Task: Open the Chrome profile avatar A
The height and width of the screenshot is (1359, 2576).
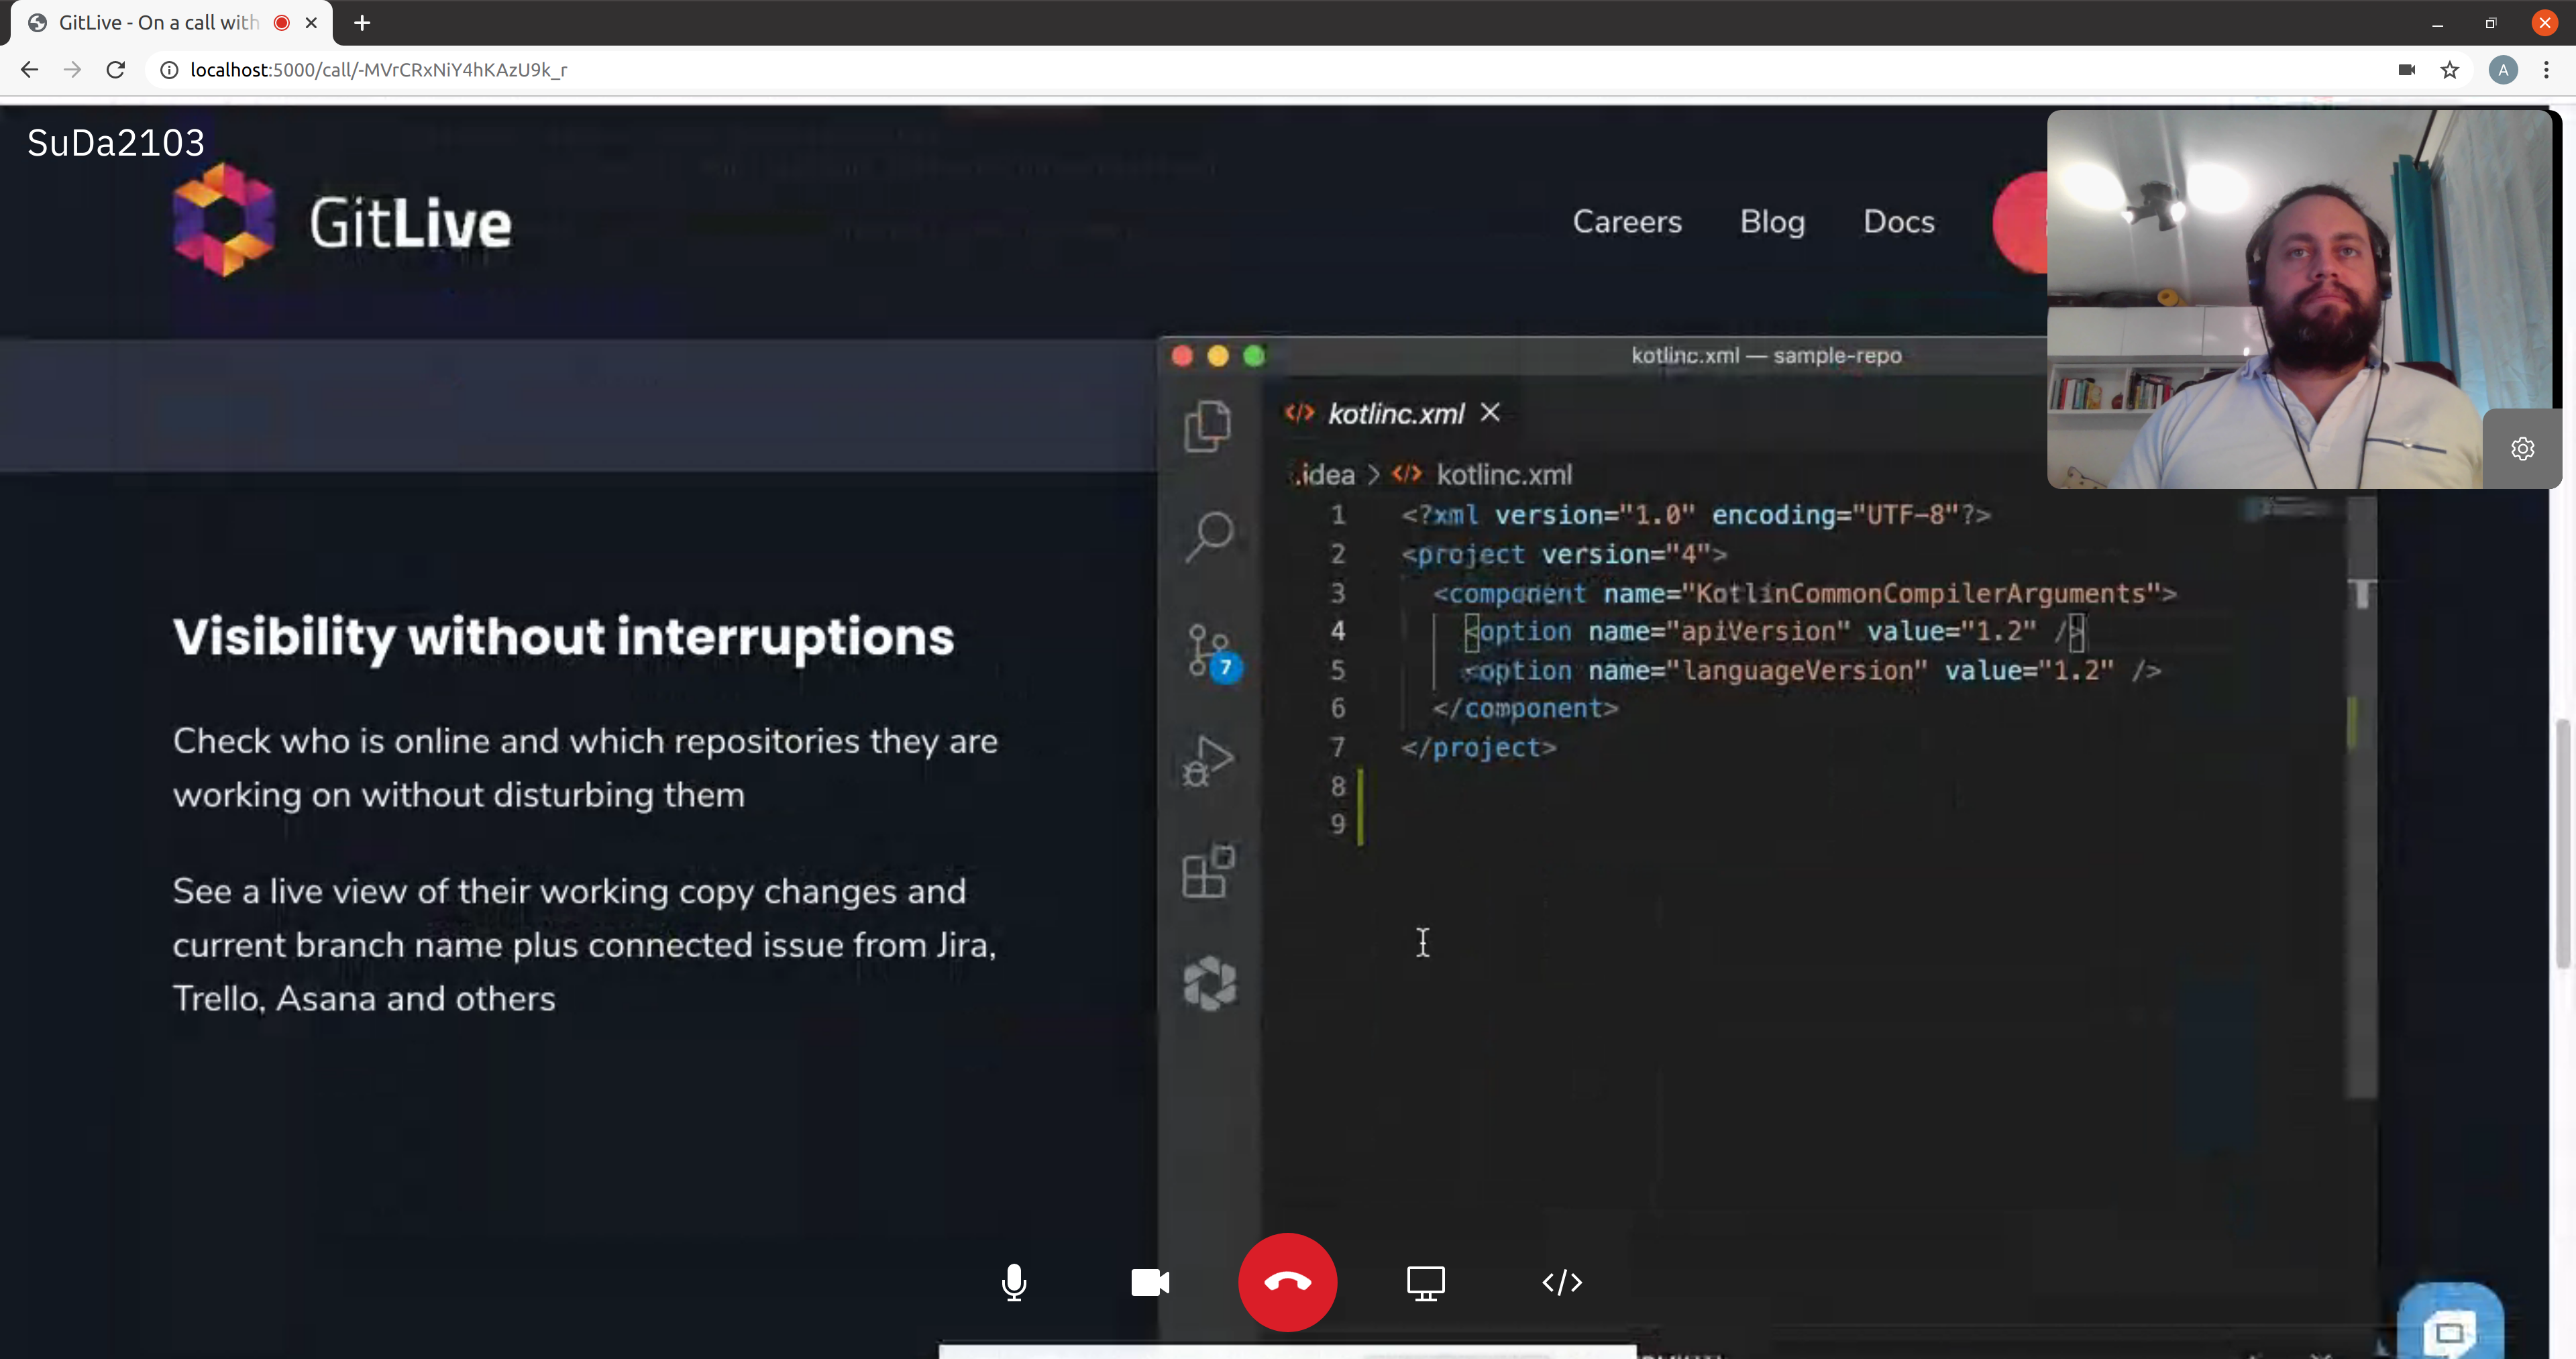Action: tap(2502, 70)
